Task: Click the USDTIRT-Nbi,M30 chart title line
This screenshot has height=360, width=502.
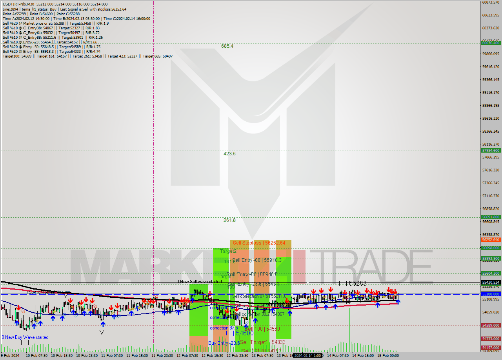Action: click(x=55, y=4)
